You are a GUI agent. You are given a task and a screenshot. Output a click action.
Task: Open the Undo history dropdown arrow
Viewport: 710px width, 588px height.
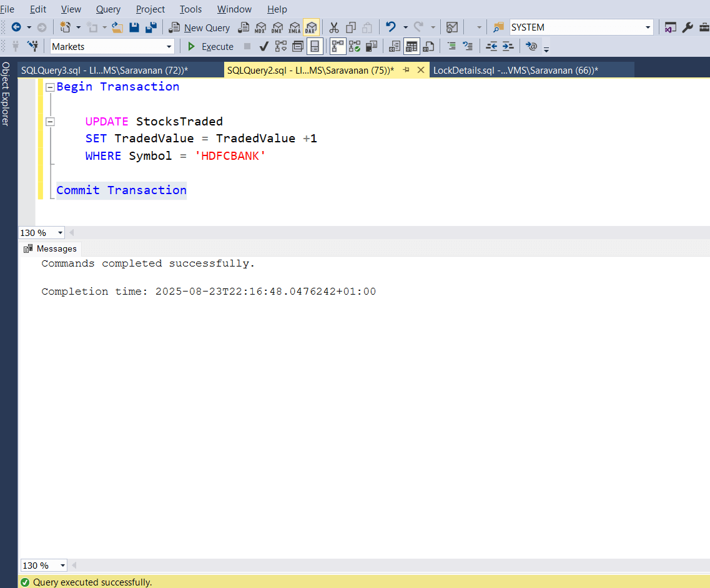coord(405,27)
